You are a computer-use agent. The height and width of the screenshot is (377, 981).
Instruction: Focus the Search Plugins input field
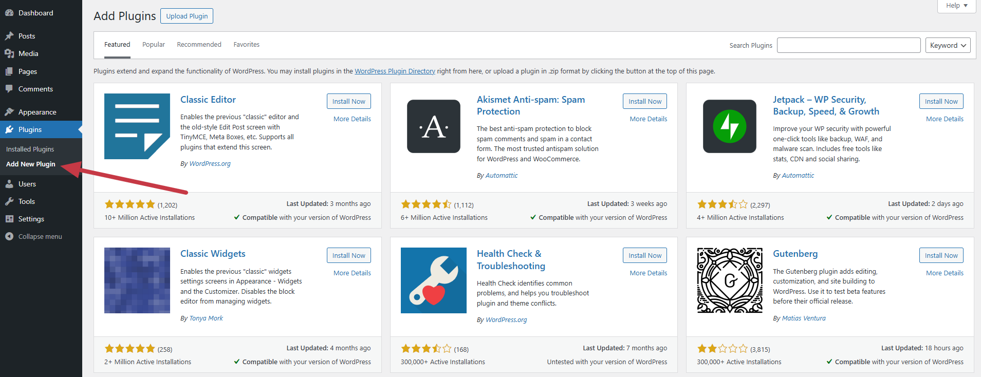click(x=849, y=45)
